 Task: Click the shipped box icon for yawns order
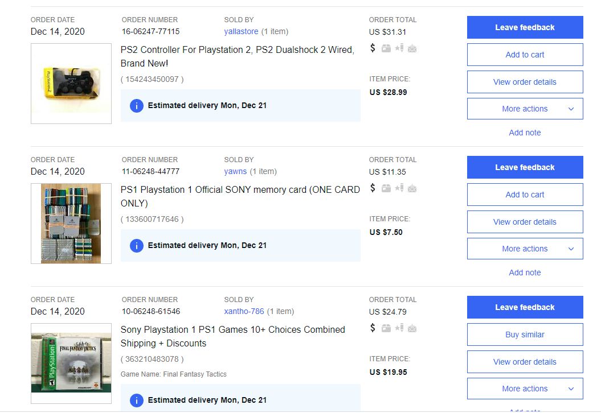pyautogui.click(x=386, y=188)
